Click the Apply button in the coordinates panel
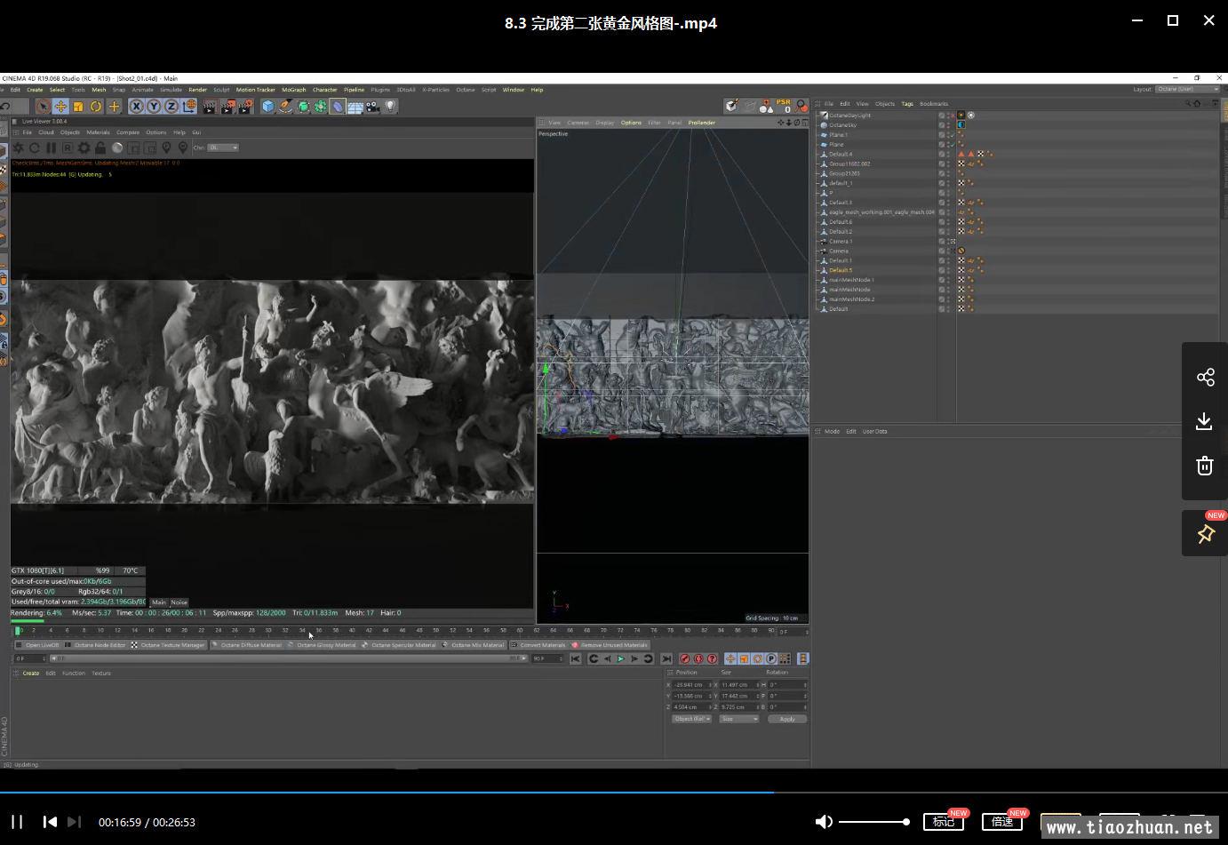1228x845 pixels. pos(787,719)
